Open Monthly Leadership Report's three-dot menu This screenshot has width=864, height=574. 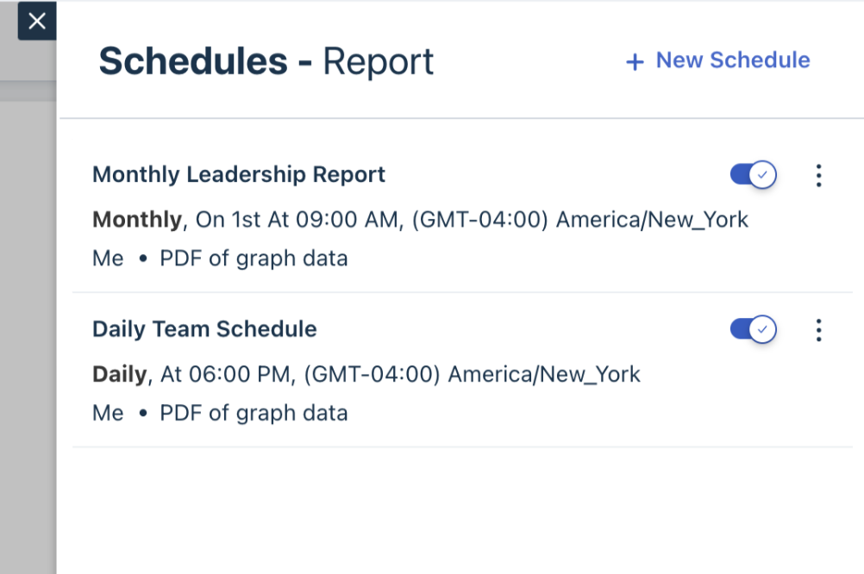click(818, 176)
